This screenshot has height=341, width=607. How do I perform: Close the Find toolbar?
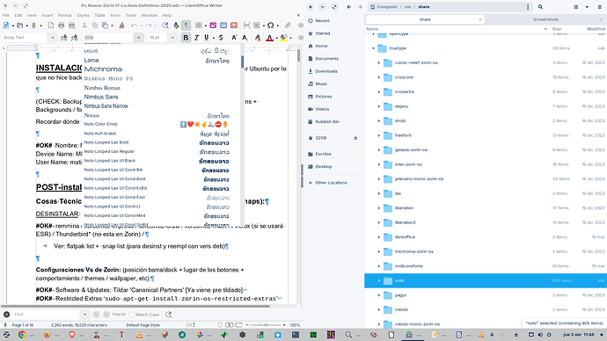point(6,315)
